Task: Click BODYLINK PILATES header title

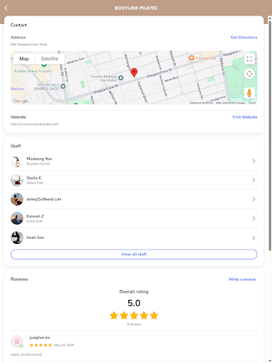Action: tap(136, 8)
